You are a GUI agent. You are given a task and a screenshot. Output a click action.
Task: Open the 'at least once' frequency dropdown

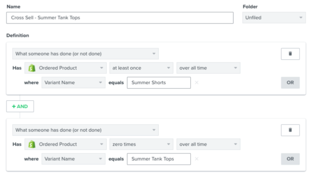pyautogui.click(x=141, y=68)
